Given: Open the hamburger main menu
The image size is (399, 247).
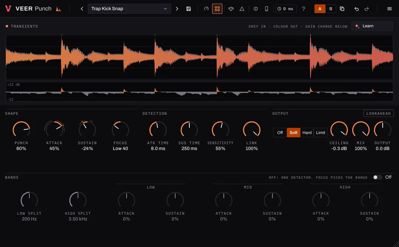Looking at the screenshot, I should tap(389, 9).
